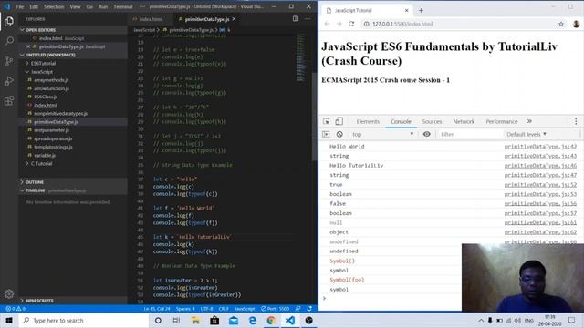Open the Selection menu in VS Code
The image size is (584, 328).
tap(54, 6)
